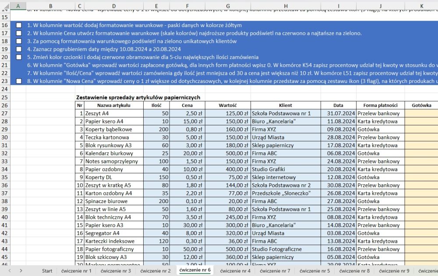Screen dimensions: 438x276
Task: Select the cell Koperty bąbelkowe
Action: pyautogui.click(x=114, y=129)
